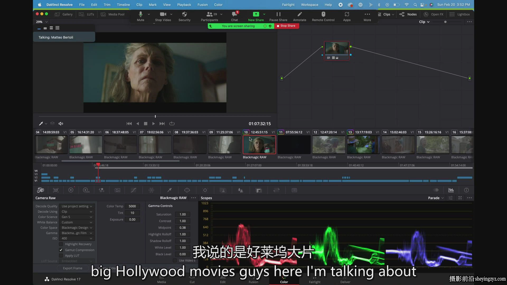
Task: Open the Key palette
Action: coord(259,190)
